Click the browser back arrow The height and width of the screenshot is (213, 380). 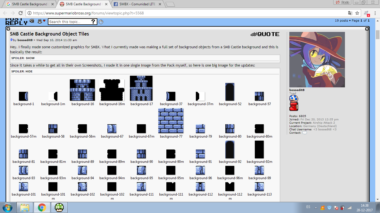click(x=5, y=13)
